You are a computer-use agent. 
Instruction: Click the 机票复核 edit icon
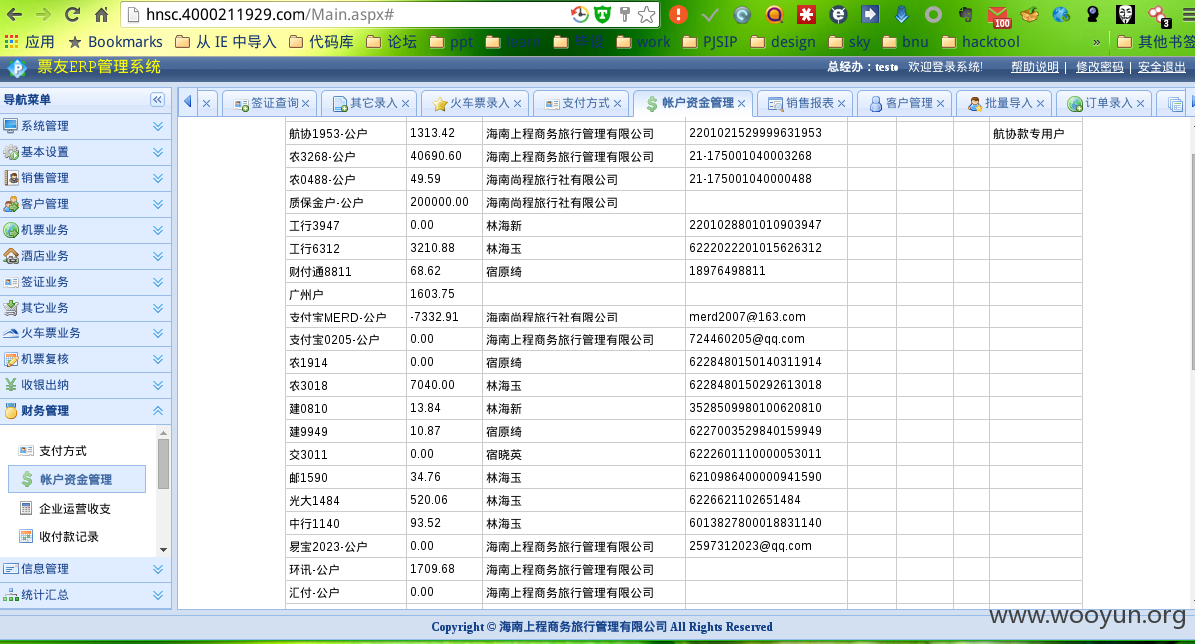pos(11,359)
